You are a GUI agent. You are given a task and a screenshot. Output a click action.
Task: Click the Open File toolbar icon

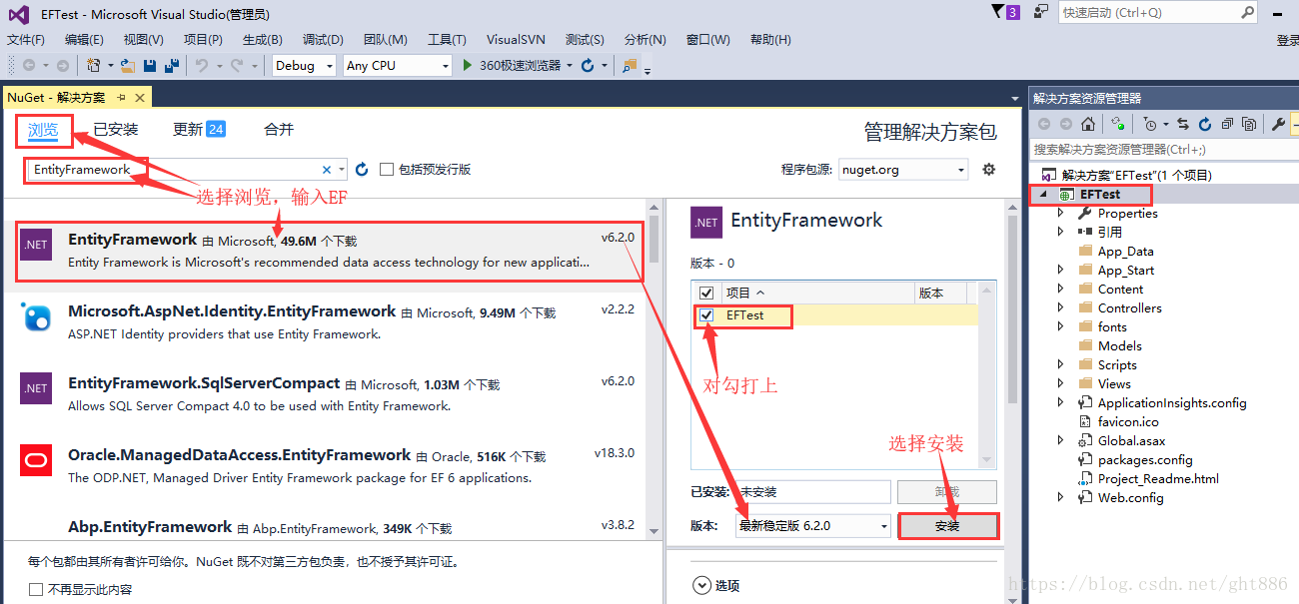128,65
